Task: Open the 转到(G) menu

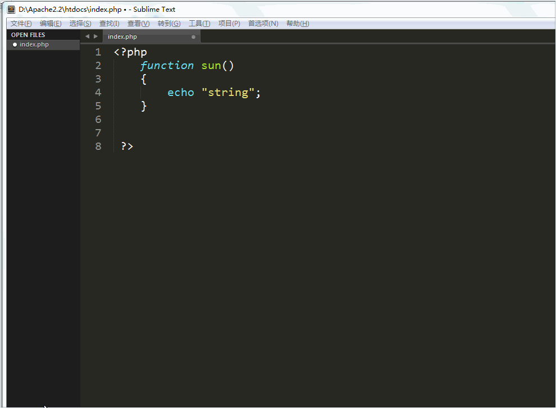Action: click(169, 24)
